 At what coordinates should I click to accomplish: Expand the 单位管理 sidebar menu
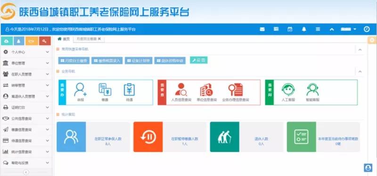[26, 63]
